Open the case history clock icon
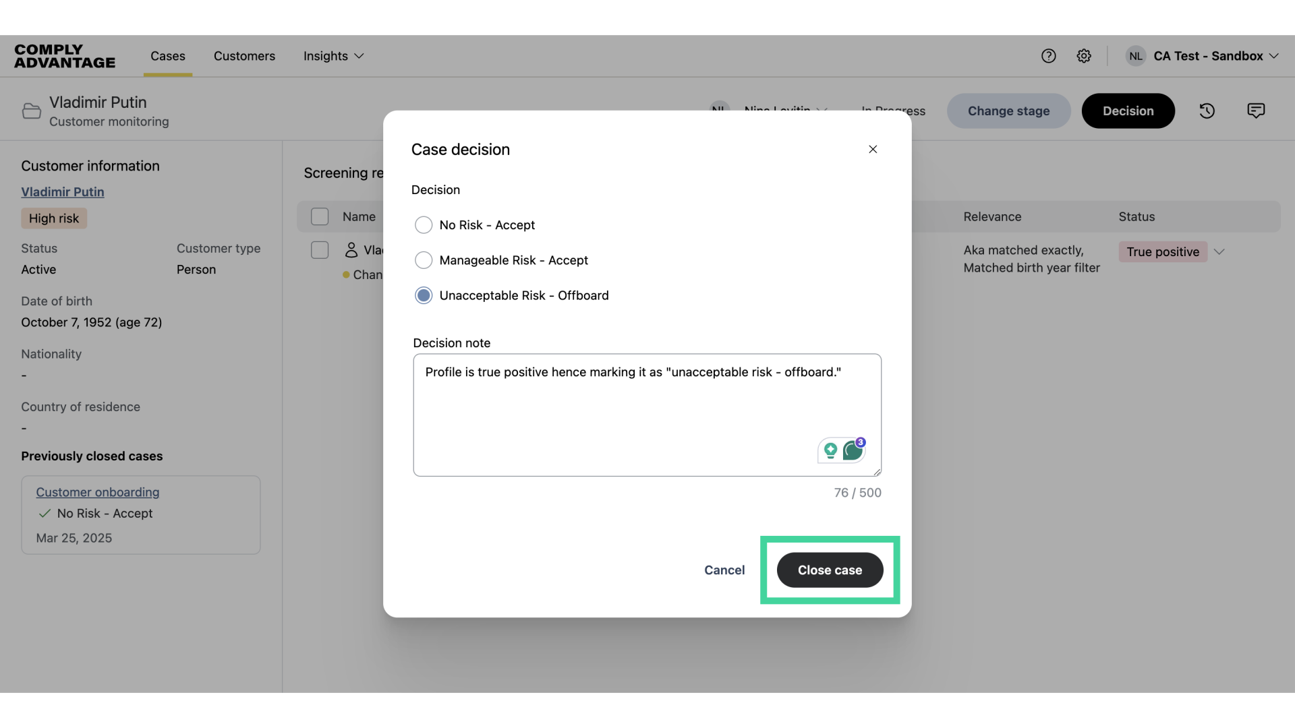Image resolution: width=1295 pixels, height=728 pixels. pyautogui.click(x=1207, y=111)
